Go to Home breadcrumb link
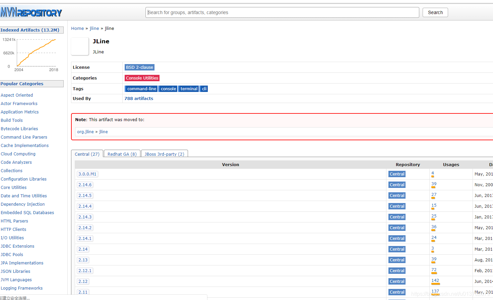The height and width of the screenshot is (300, 493). click(x=77, y=29)
